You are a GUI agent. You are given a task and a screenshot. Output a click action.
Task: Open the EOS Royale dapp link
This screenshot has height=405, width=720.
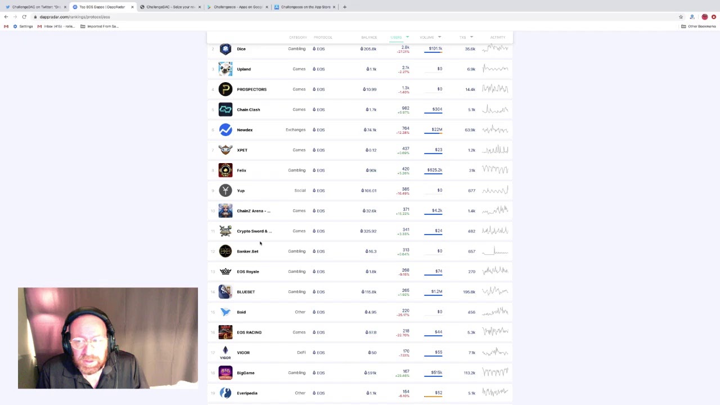pyautogui.click(x=248, y=272)
